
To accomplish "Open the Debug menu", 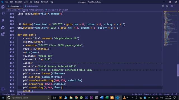I will tap(37, 2).
